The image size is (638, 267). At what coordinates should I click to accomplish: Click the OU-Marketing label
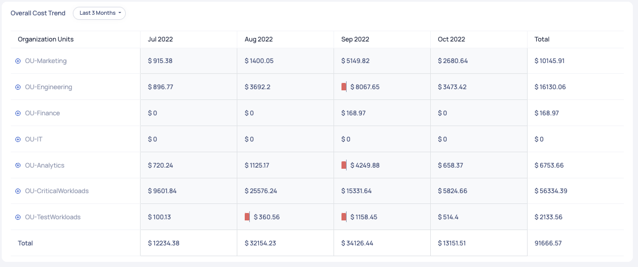tap(46, 61)
